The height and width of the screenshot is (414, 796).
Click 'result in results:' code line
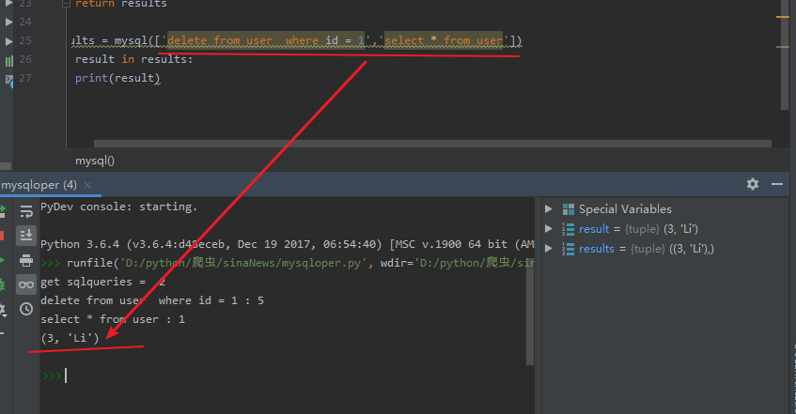(x=134, y=59)
